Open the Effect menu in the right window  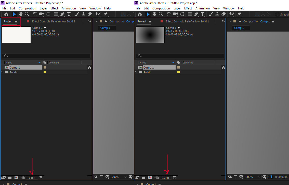188,8
